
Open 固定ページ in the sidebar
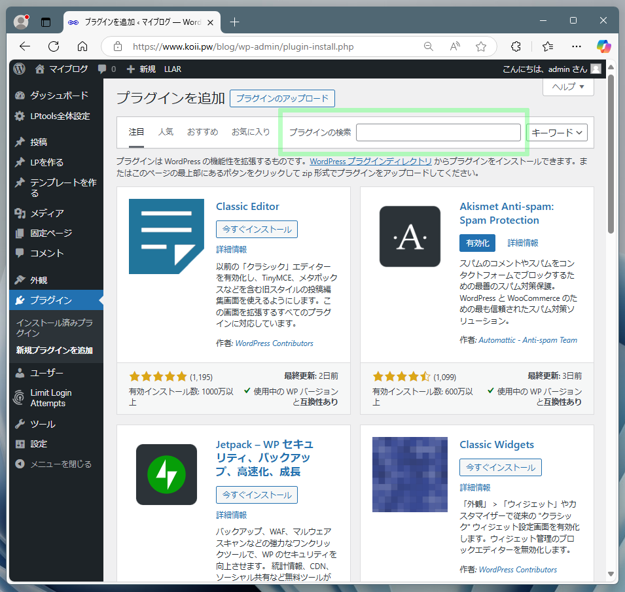coord(56,233)
